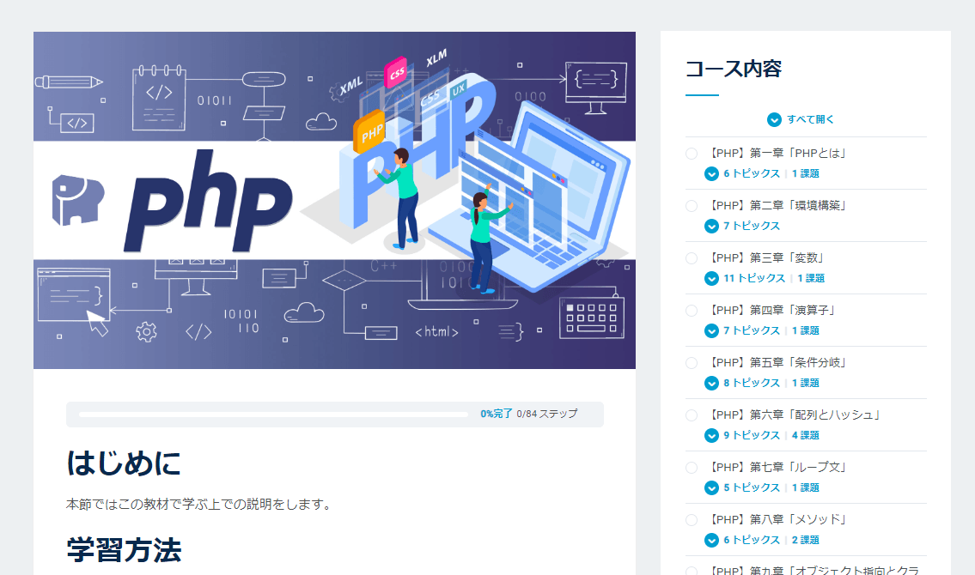Open lesson 【PHP】第七章「ループ文」
Screen dimensions: 975x575
tap(777, 467)
